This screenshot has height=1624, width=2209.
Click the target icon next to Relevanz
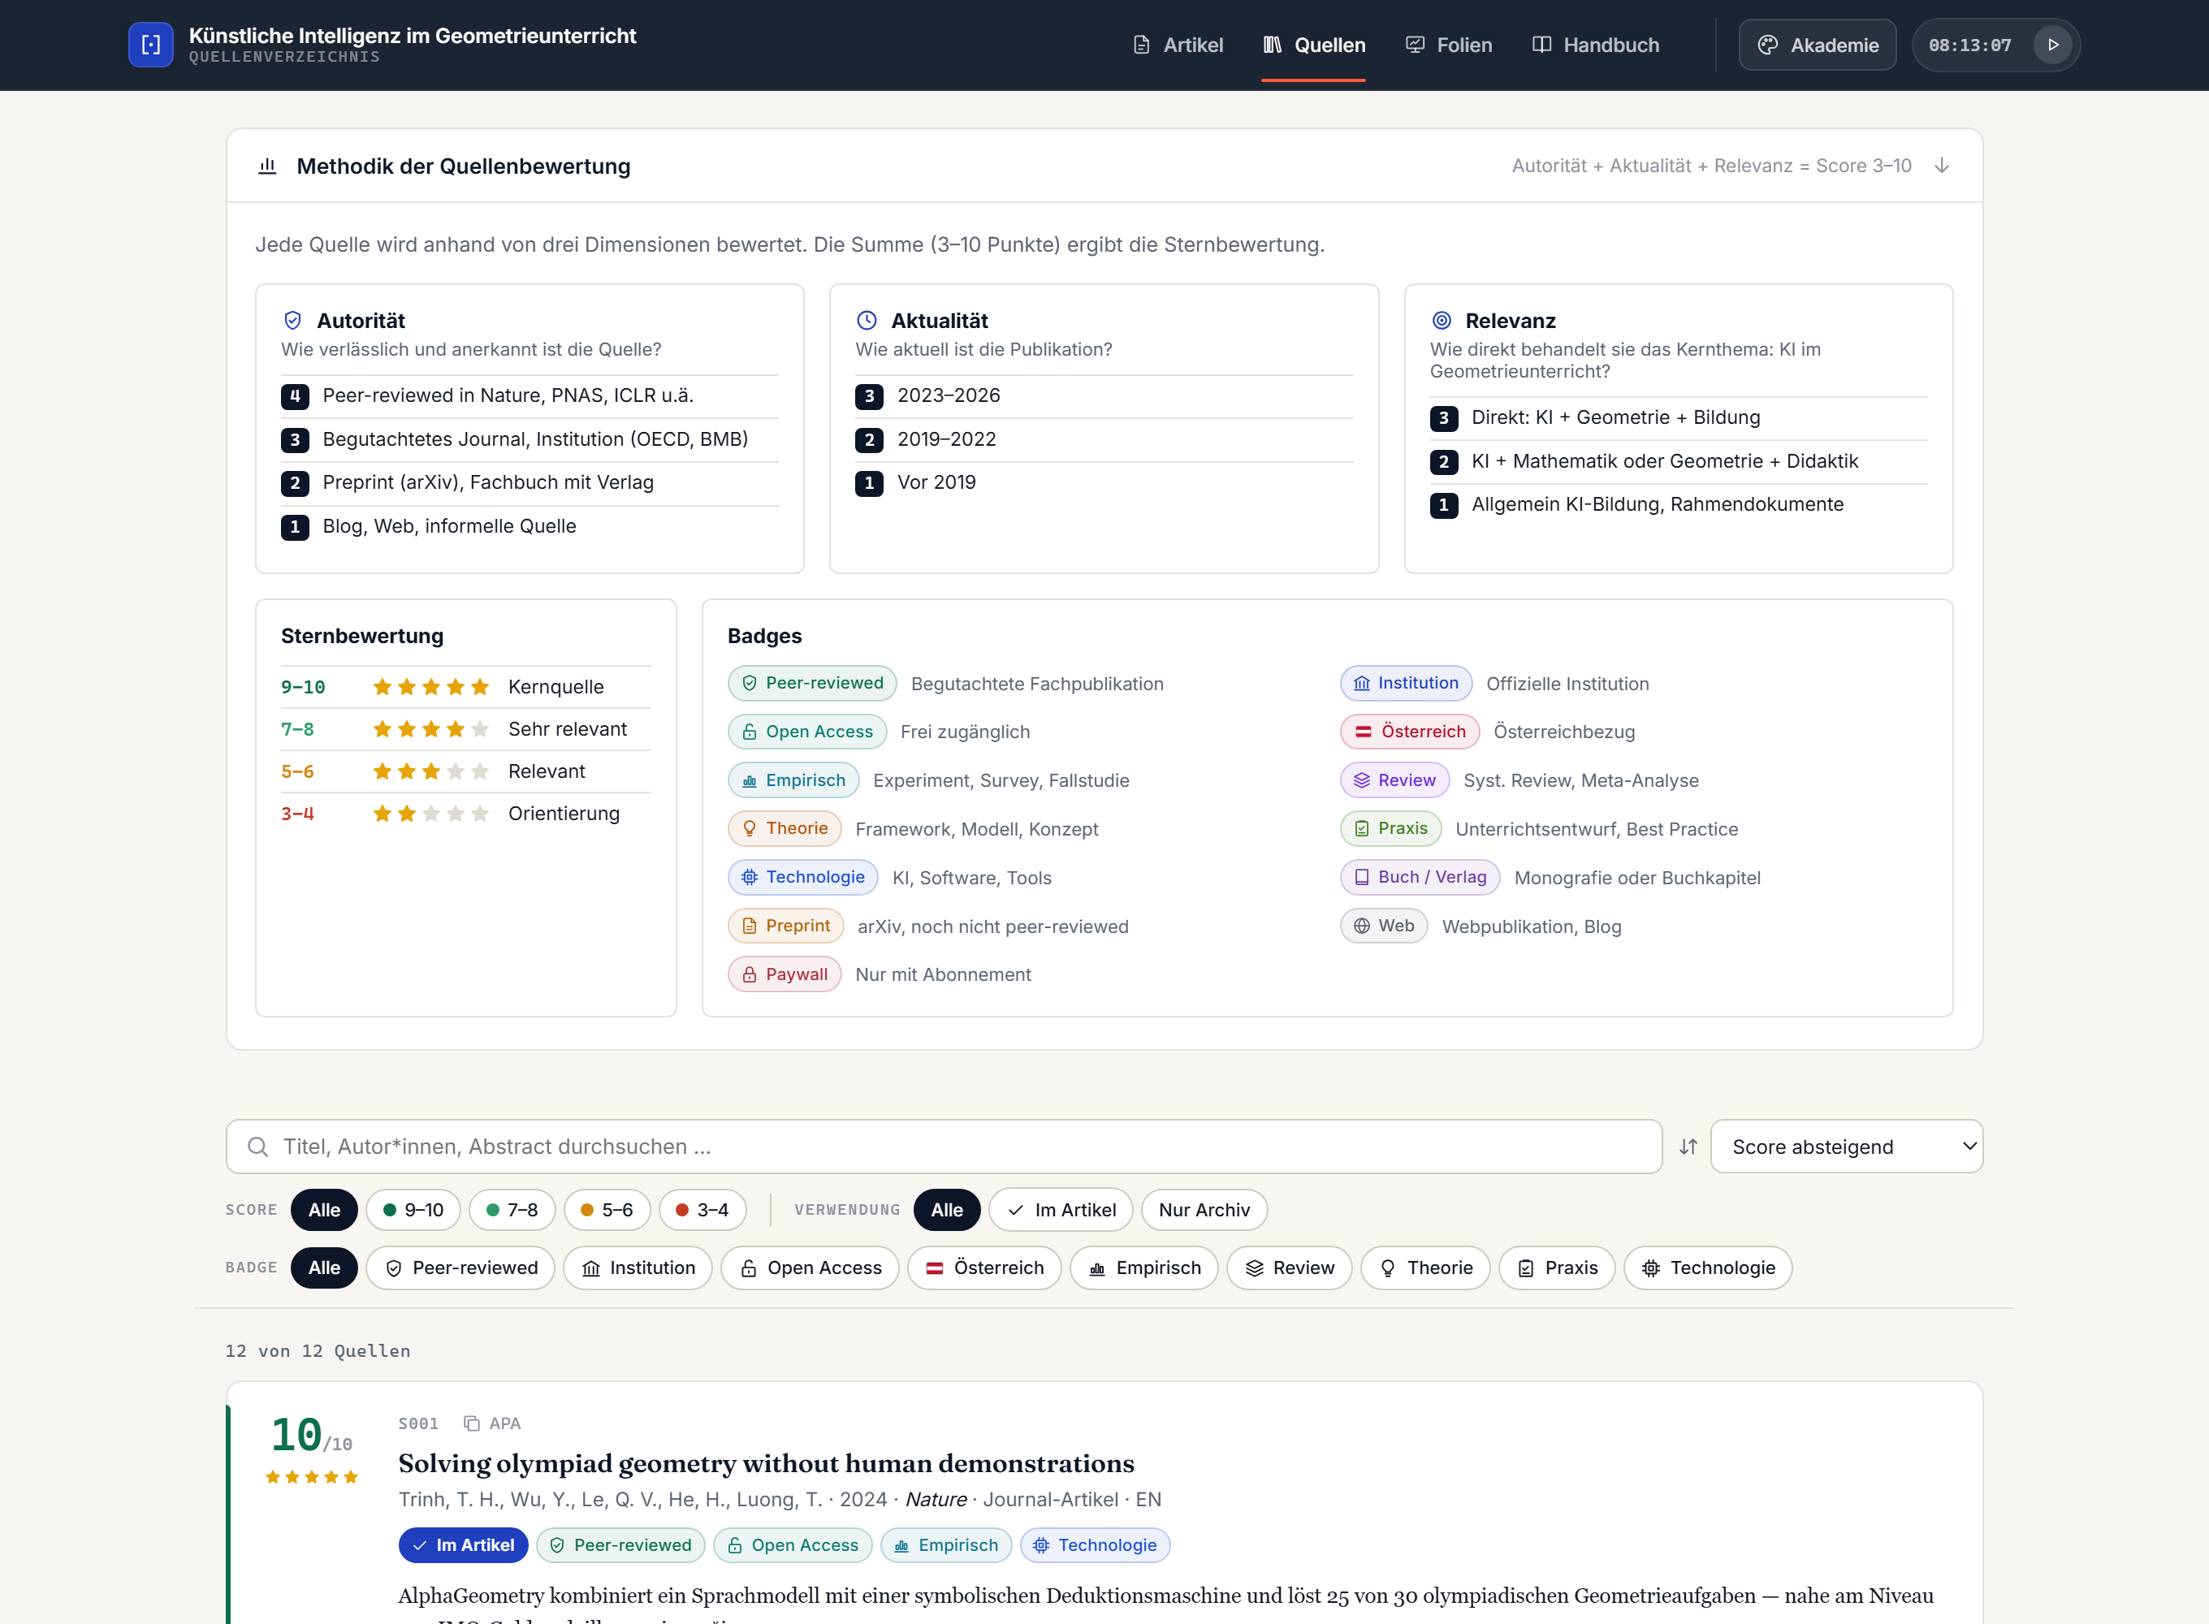1442,321
